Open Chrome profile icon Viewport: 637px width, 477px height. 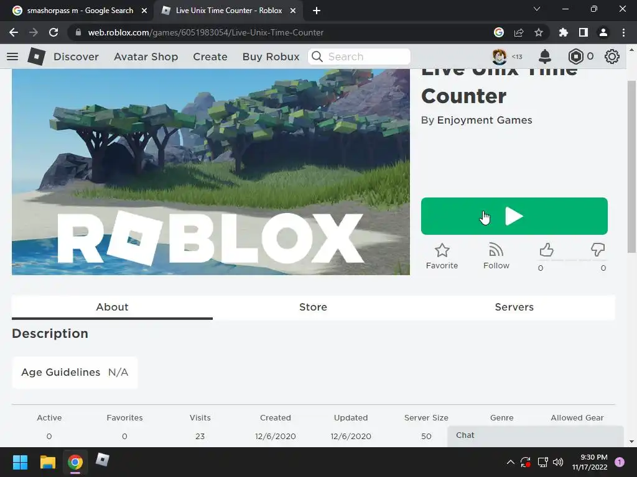[x=603, y=32]
